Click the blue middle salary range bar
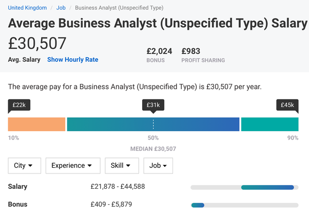Viewport: 309px width, 213px height. click(153, 125)
